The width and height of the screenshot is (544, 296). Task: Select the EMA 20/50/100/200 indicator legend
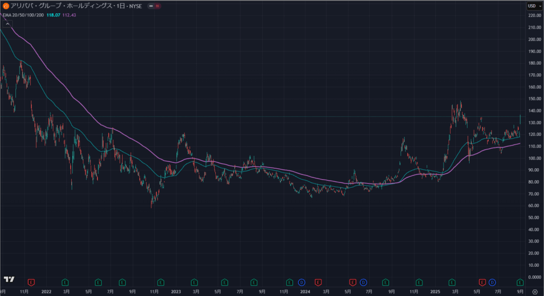23,15
